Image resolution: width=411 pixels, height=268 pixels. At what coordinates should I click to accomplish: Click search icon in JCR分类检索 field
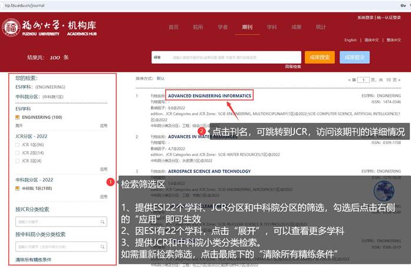(x=103, y=222)
